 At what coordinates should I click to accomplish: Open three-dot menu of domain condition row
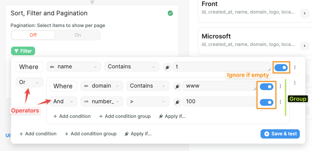tap(280, 86)
